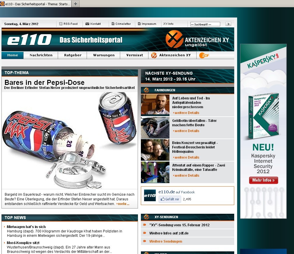Click the RSS-Feed icon in top bar

(x=61, y=24)
